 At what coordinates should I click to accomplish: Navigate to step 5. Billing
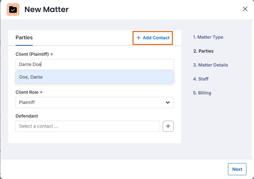(202, 93)
